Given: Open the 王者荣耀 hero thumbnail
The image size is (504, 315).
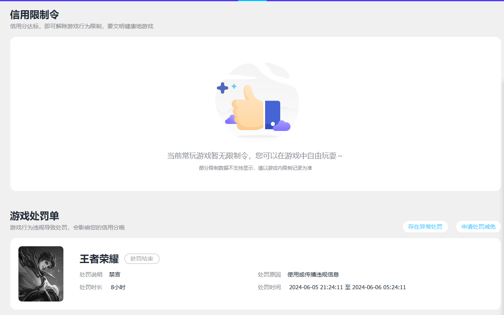Looking at the screenshot, I should click(41, 274).
